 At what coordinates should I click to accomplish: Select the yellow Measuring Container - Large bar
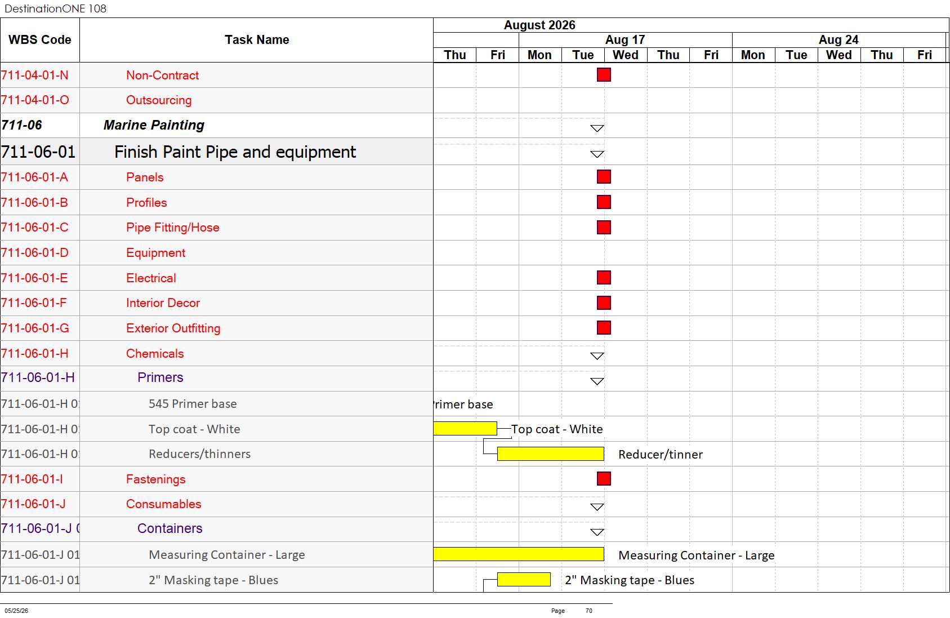(x=519, y=554)
